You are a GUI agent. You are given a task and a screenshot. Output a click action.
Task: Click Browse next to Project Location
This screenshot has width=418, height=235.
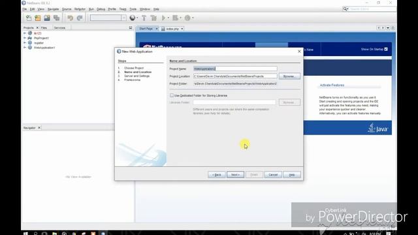pyautogui.click(x=289, y=76)
